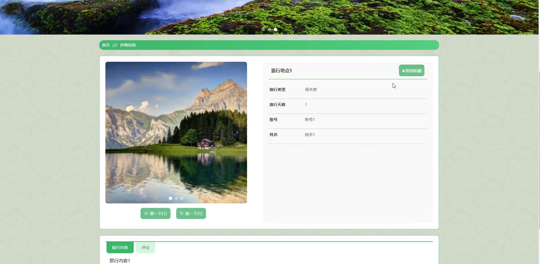Click the 旅行地点1 title heading

pos(282,71)
